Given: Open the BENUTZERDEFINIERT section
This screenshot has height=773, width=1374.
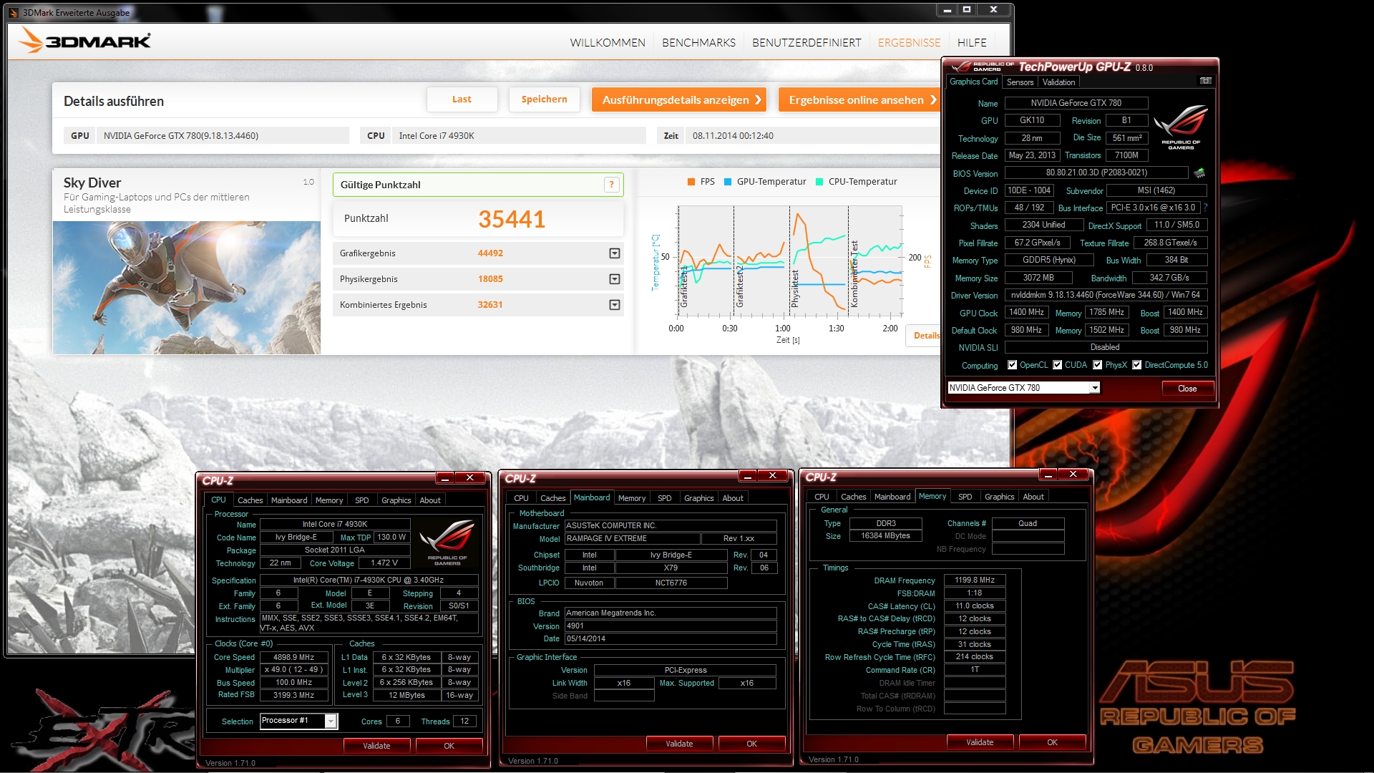Looking at the screenshot, I should click(807, 43).
